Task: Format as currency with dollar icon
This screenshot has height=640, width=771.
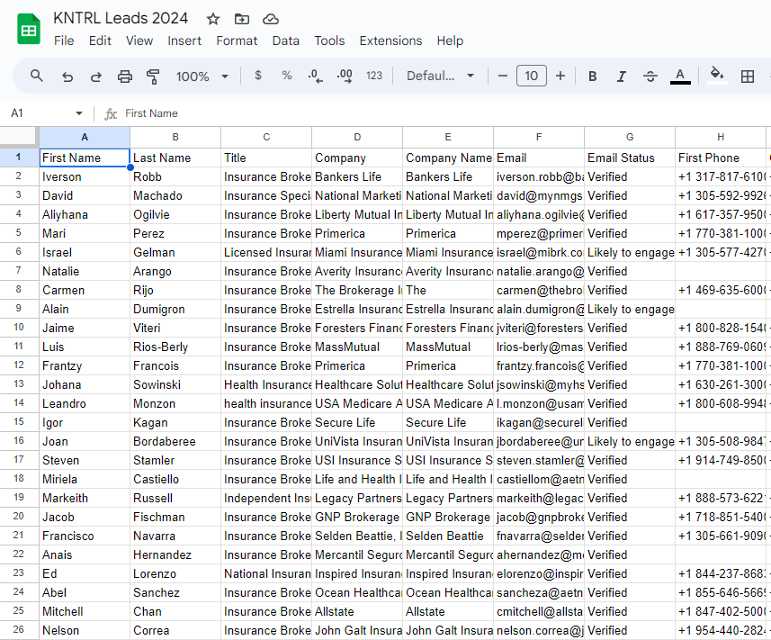Action: [x=258, y=76]
